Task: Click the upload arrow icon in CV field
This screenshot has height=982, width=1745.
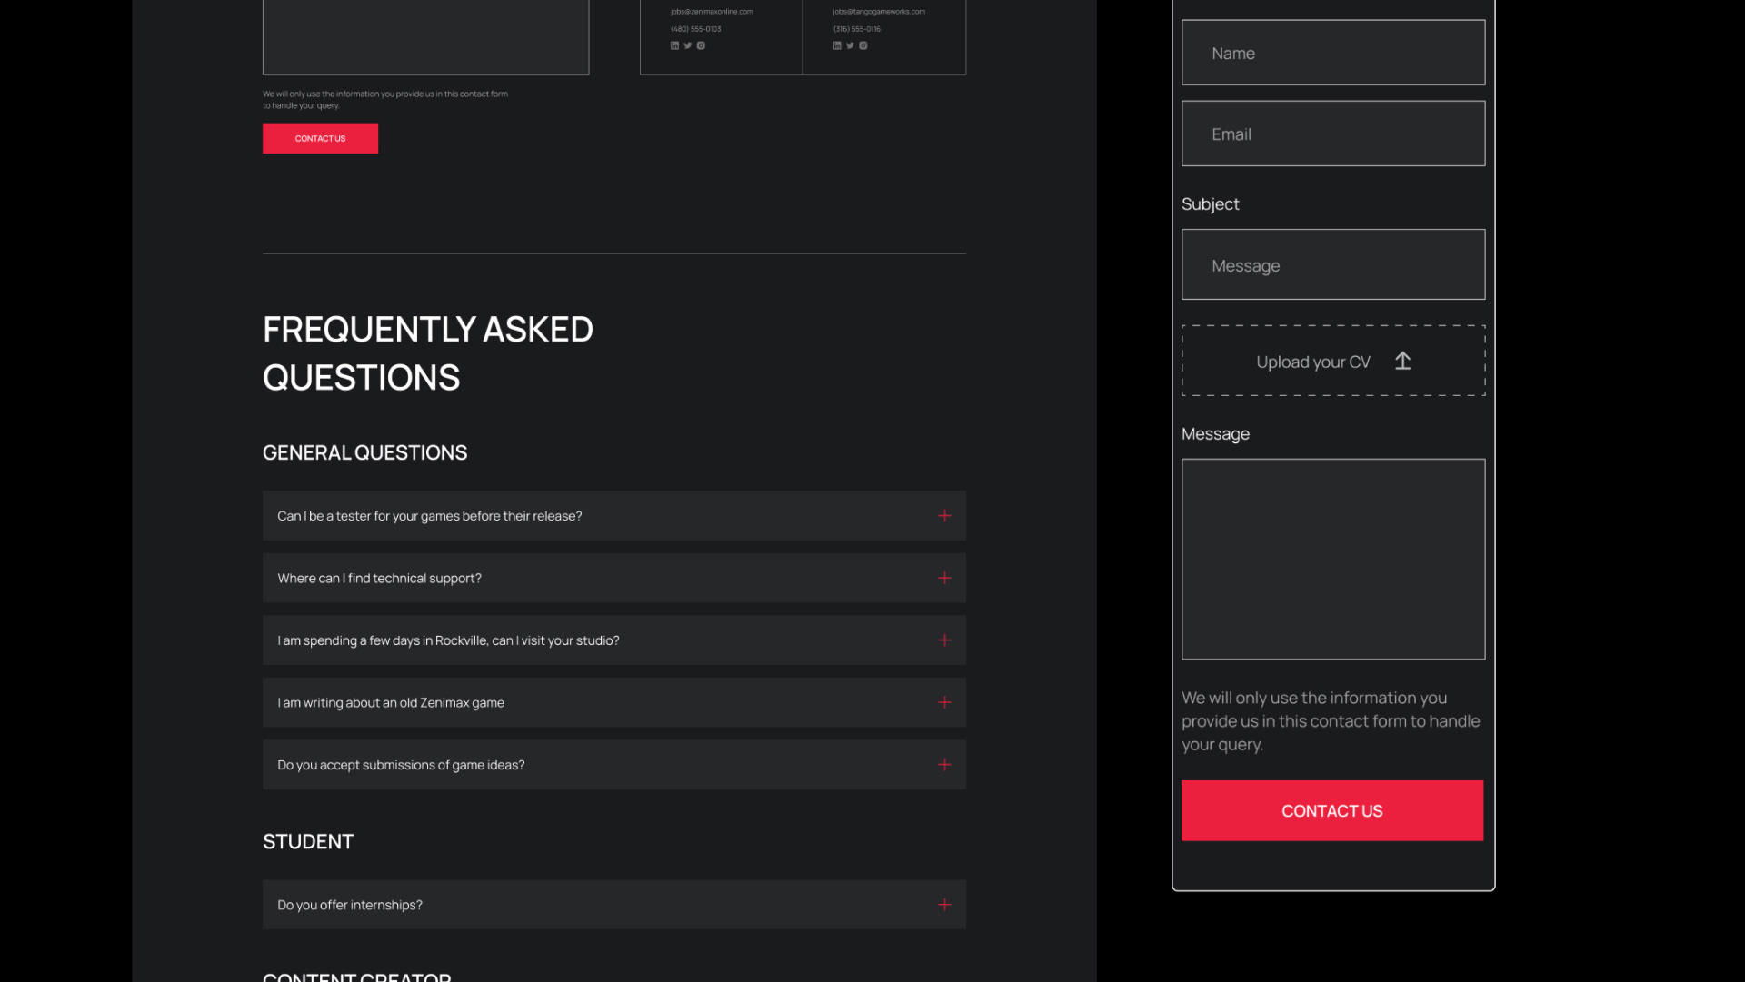Action: click(x=1401, y=361)
